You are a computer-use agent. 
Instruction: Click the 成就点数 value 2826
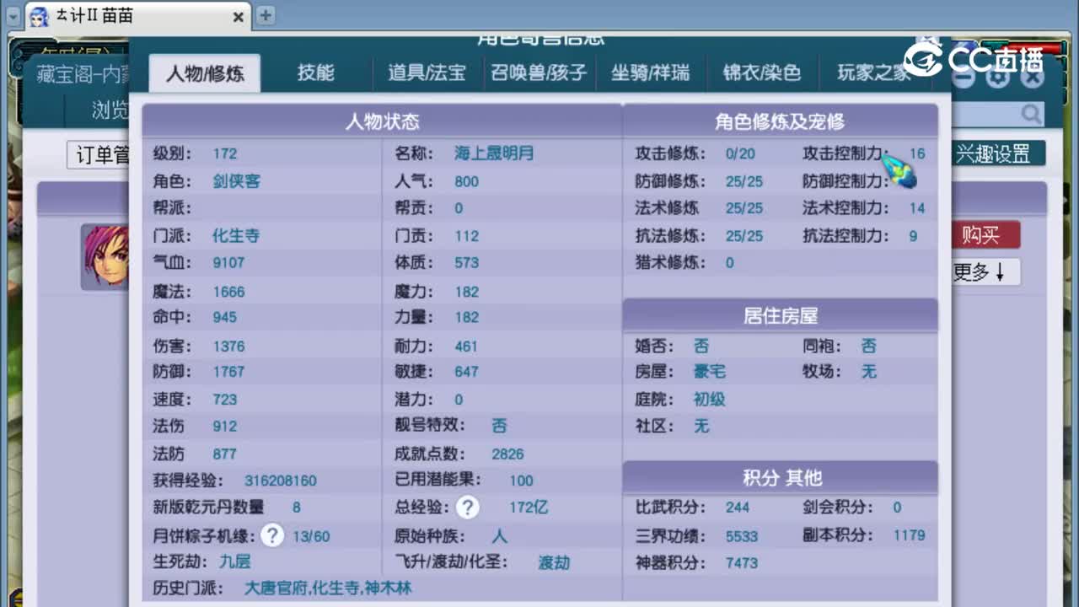click(x=507, y=454)
